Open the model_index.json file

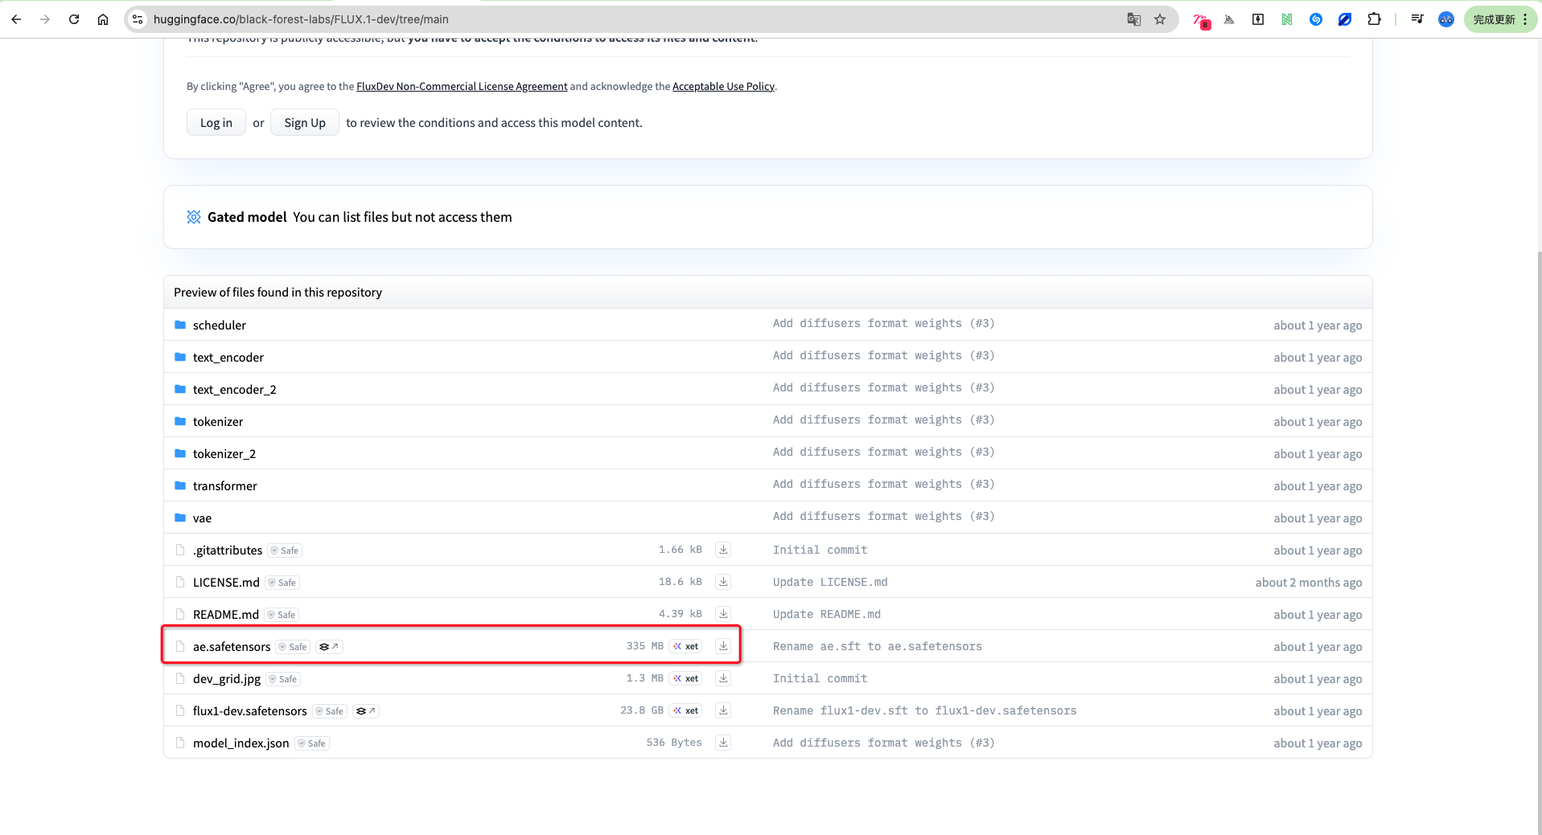tap(241, 743)
